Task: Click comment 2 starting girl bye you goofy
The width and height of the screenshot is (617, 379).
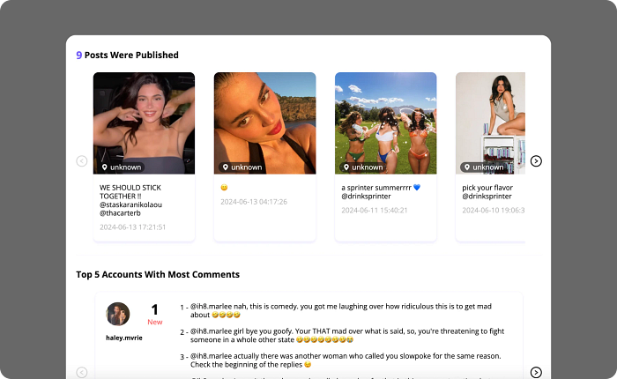Action: (x=347, y=335)
